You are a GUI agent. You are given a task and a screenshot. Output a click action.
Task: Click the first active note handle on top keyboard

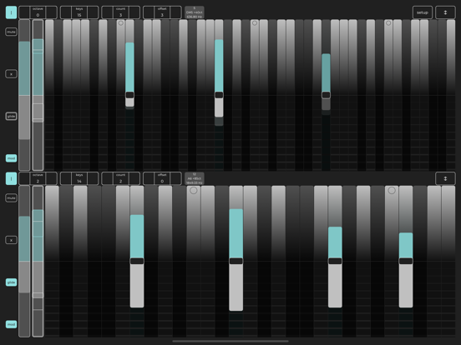pyautogui.click(x=129, y=95)
